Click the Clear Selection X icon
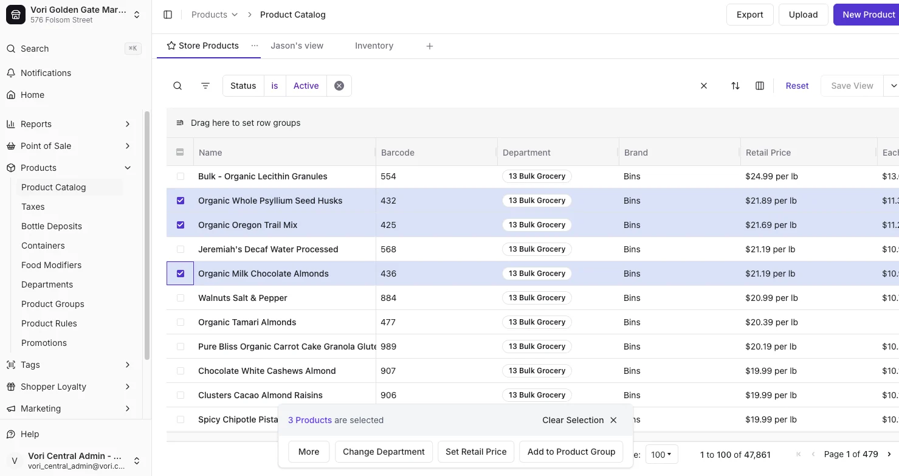899x476 pixels. coord(613,420)
